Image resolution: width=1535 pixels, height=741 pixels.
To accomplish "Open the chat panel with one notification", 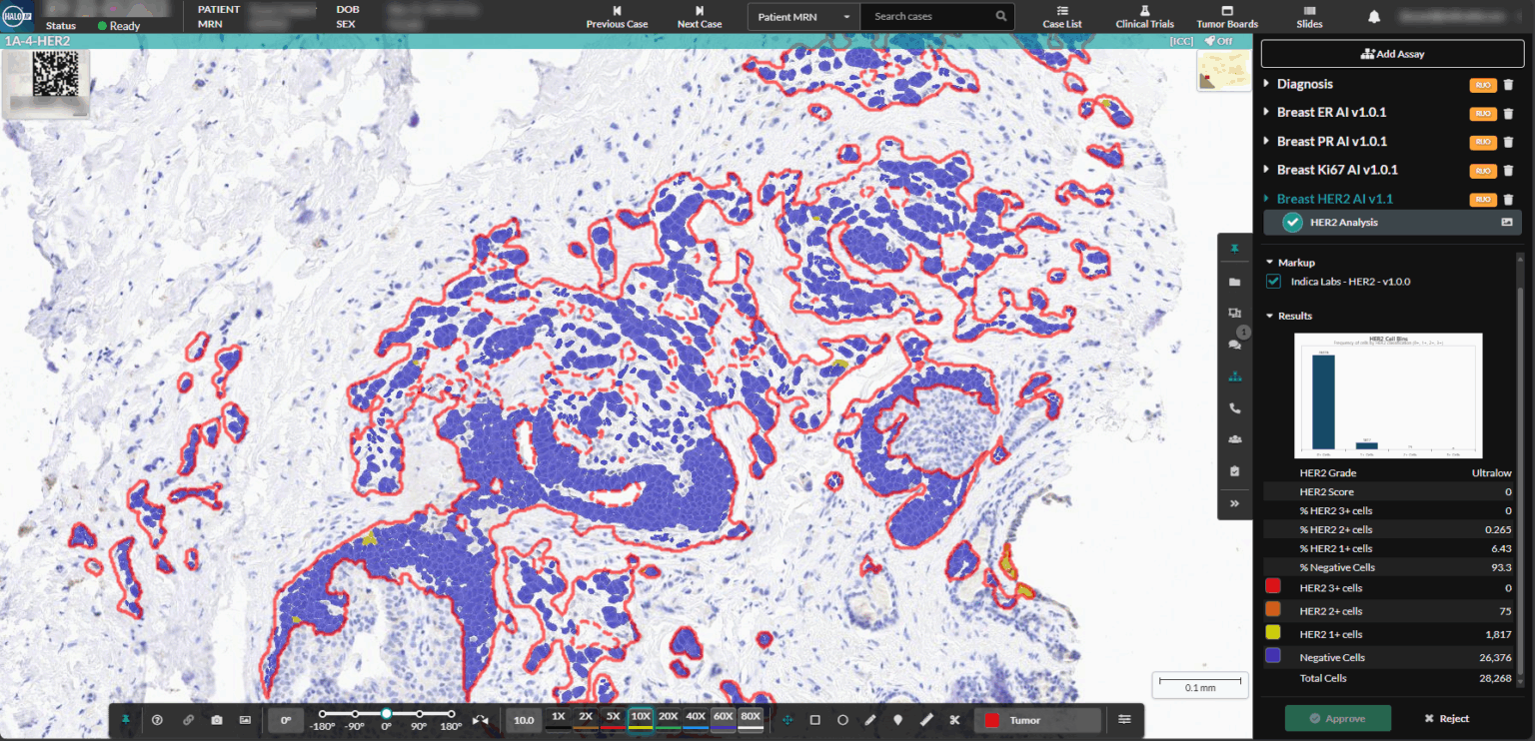I will coord(1235,345).
